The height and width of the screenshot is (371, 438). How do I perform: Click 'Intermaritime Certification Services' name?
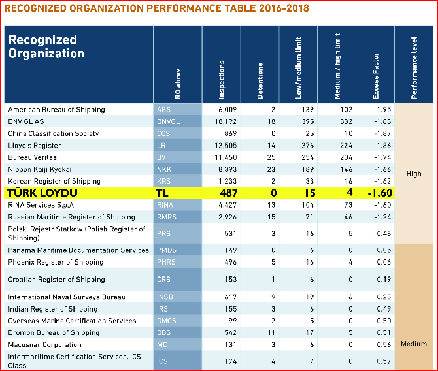(x=75, y=361)
